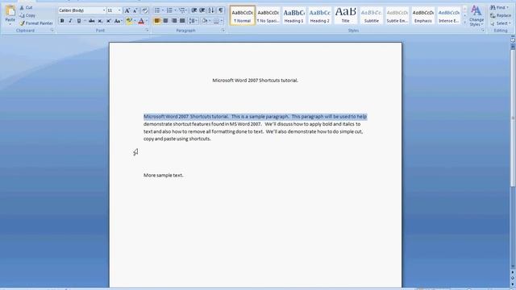Insert a numbered list
Image resolution: width=516 pixels, height=290 pixels.
[169, 10]
